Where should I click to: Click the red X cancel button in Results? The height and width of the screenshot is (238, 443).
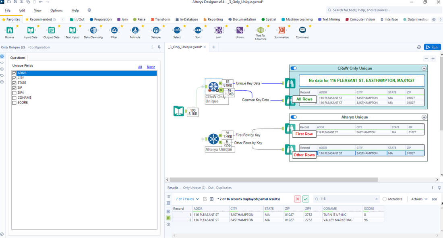coord(298,199)
